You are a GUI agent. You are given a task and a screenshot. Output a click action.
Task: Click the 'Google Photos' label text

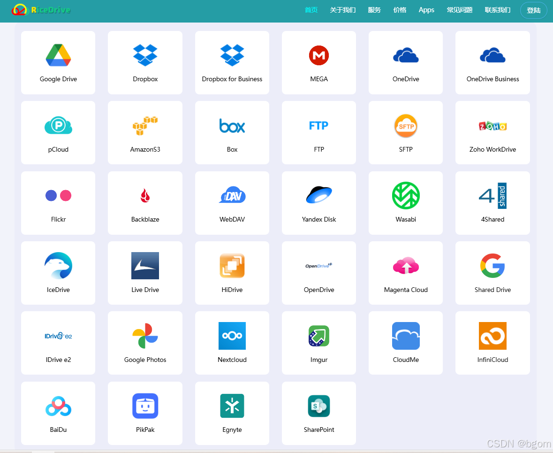[x=145, y=360]
